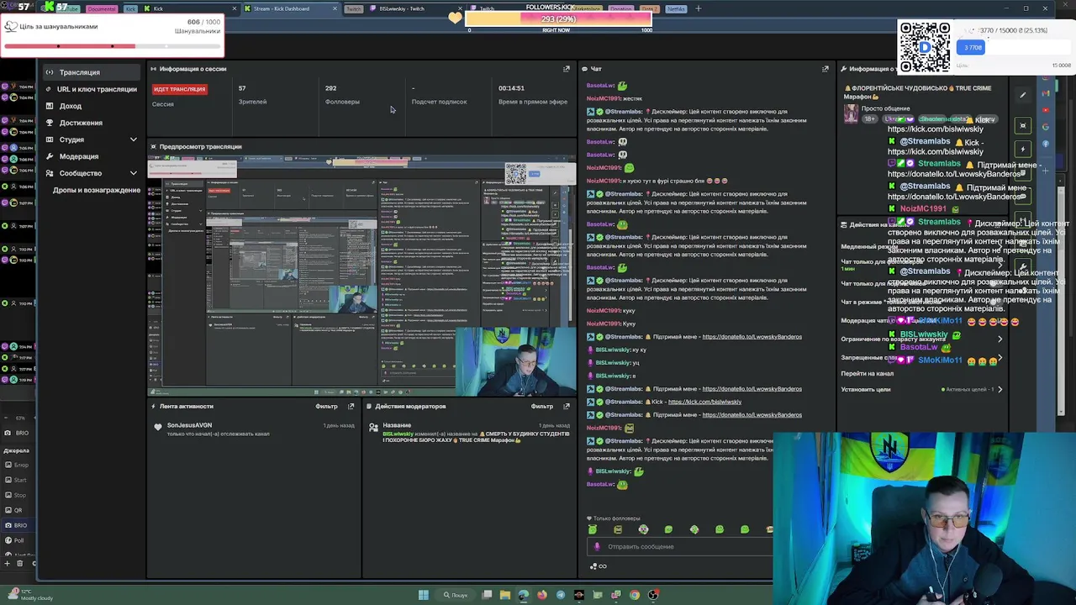Expand the Студия submenu chevron
This screenshot has height=605, width=1076.
(133, 139)
